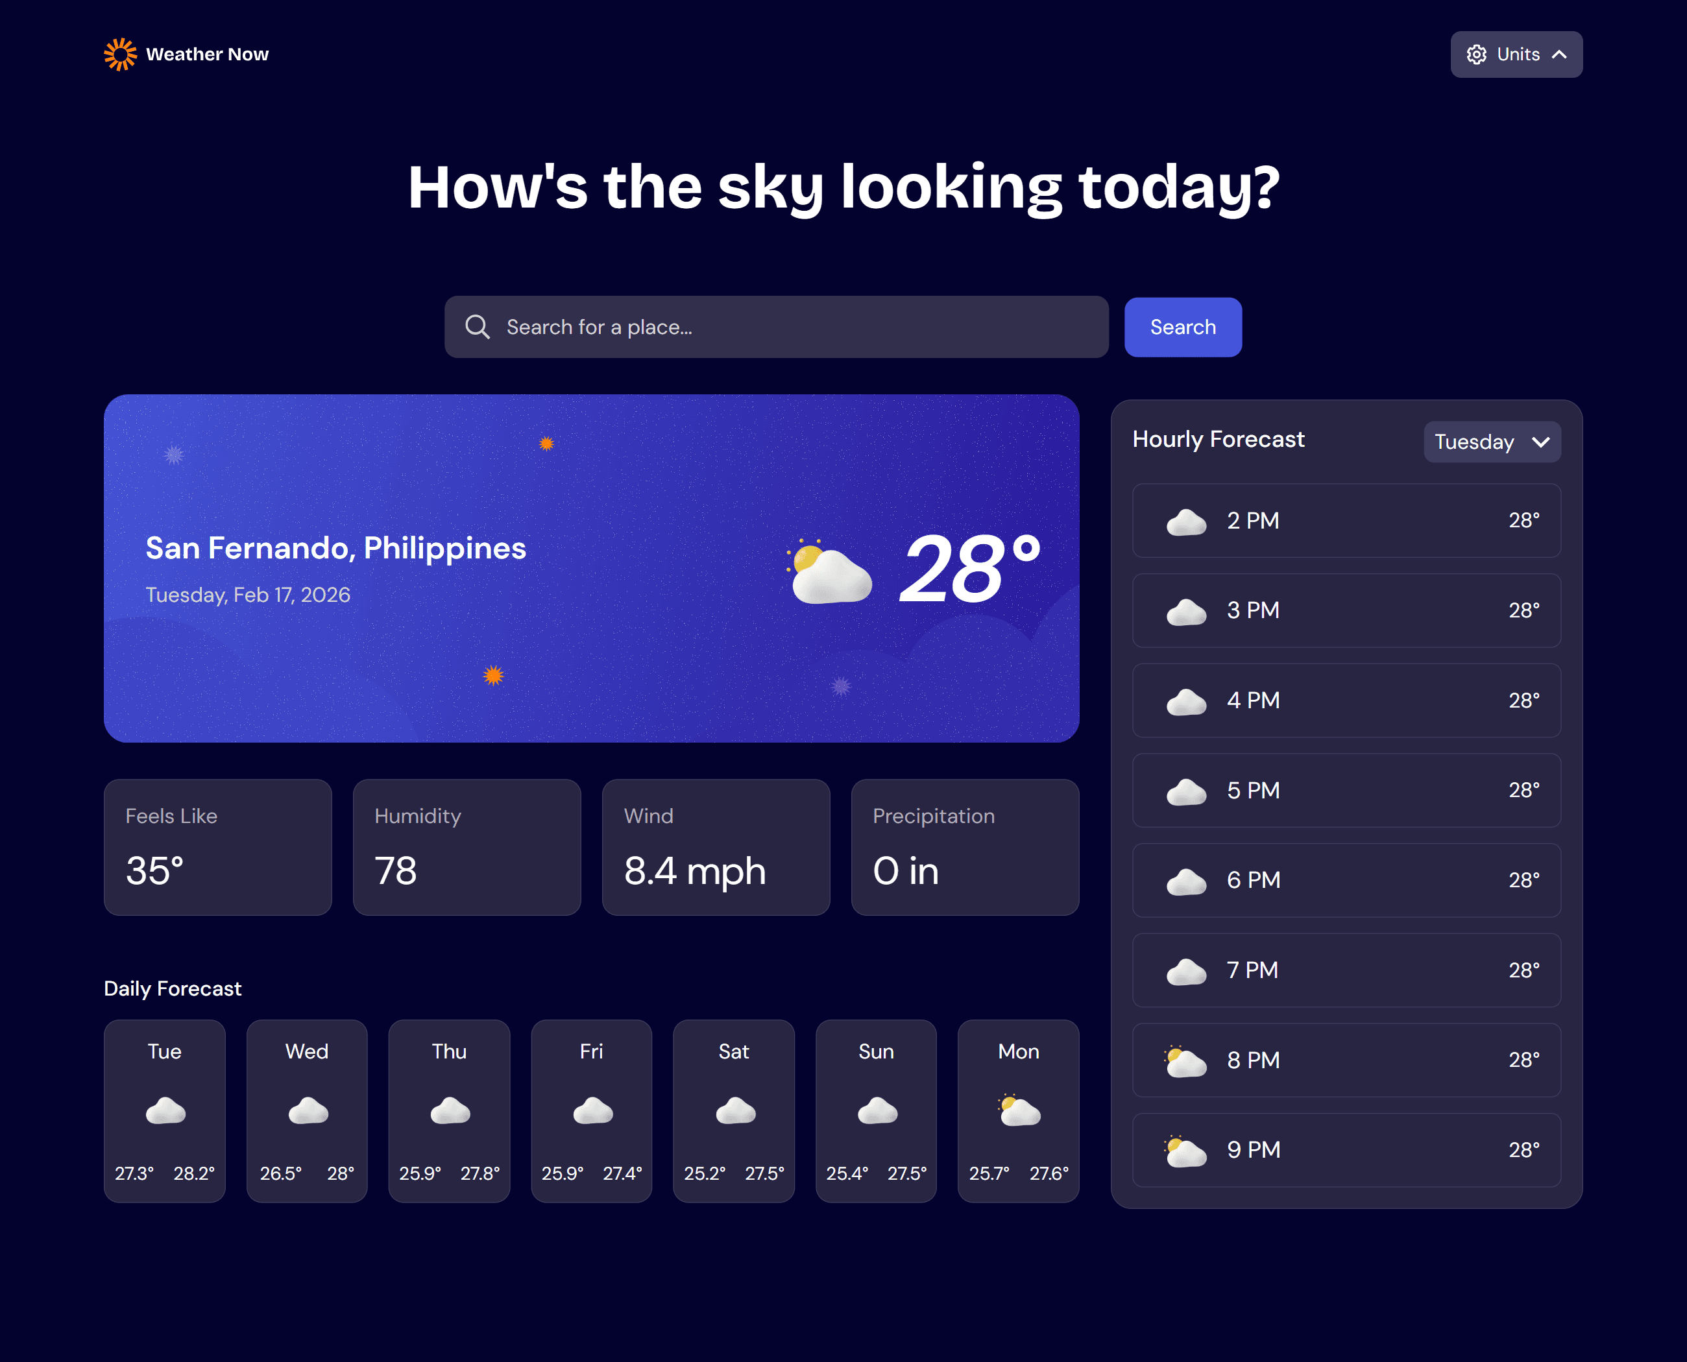Collapse the Units menu via its chevron

(x=1557, y=54)
